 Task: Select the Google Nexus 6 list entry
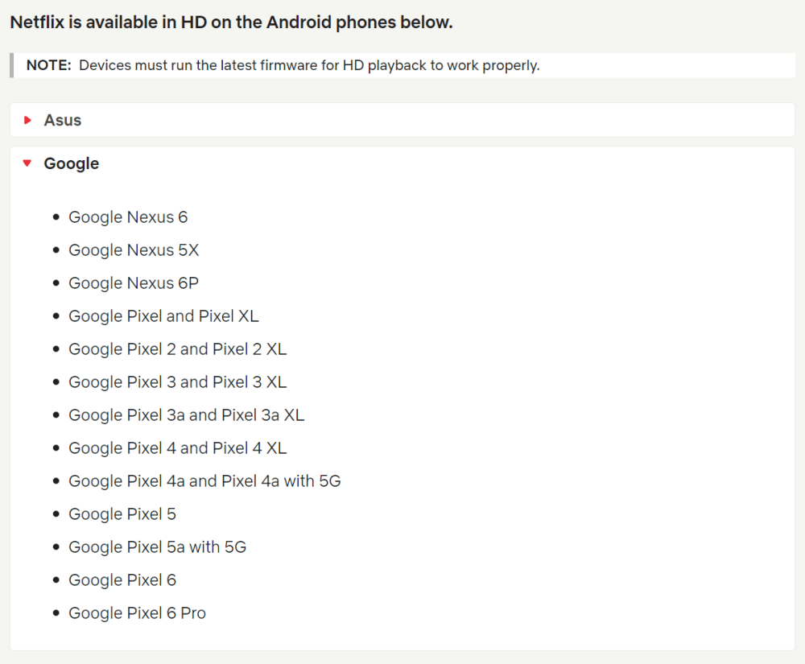[x=128, y=217]
